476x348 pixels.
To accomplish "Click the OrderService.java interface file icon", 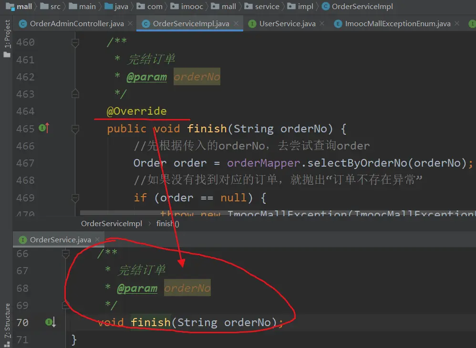I will click(x=22, y=239).
